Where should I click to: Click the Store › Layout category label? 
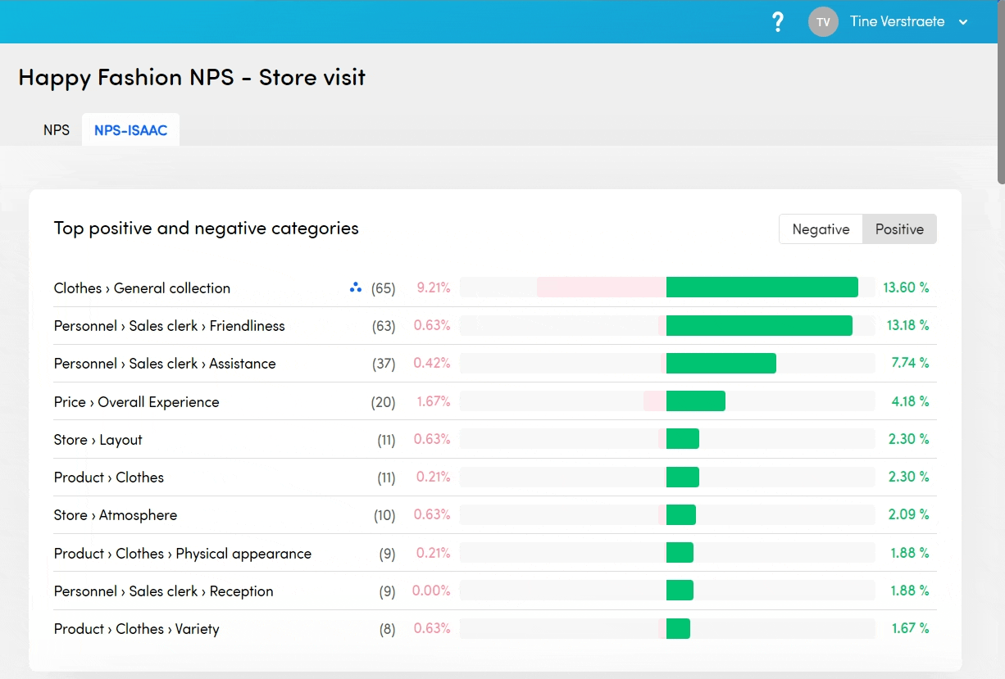pos(98,440)
